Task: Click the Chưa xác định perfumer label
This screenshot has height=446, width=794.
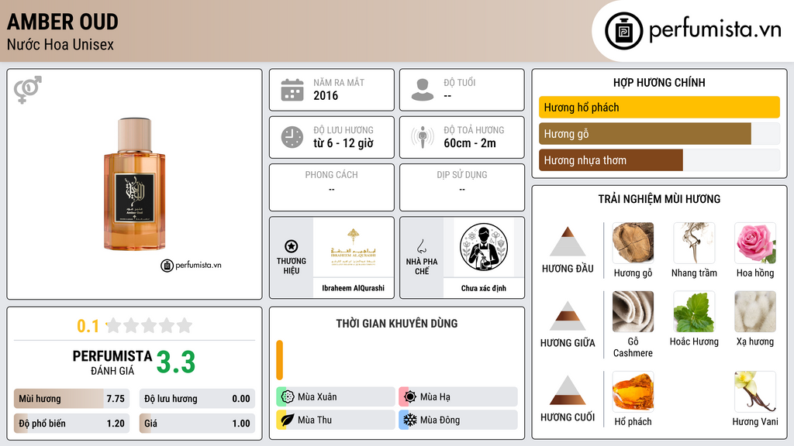Action: coord(484,288)
